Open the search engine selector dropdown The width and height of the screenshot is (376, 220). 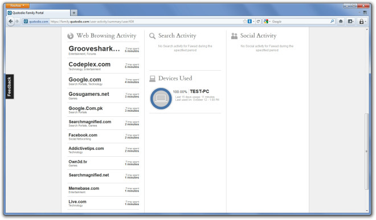tap(267, 21)
